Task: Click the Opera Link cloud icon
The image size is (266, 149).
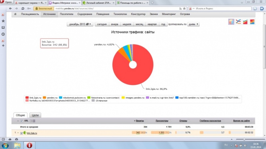Action: (x=10, y=139)
